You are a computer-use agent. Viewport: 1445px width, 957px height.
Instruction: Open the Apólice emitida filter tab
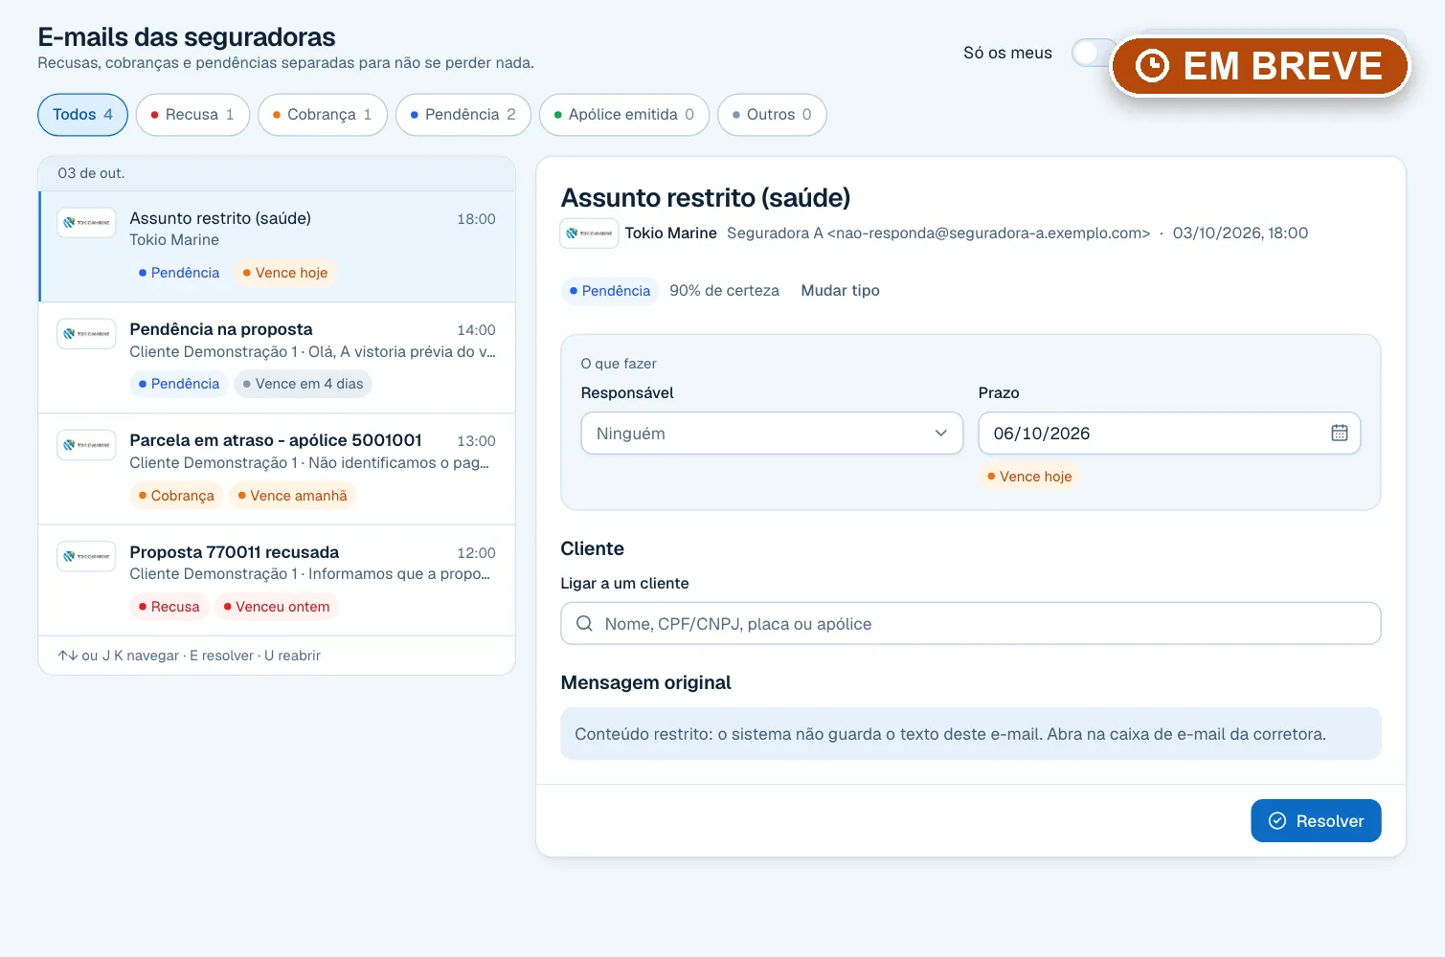pyautogui.click(x=624, y=115)
